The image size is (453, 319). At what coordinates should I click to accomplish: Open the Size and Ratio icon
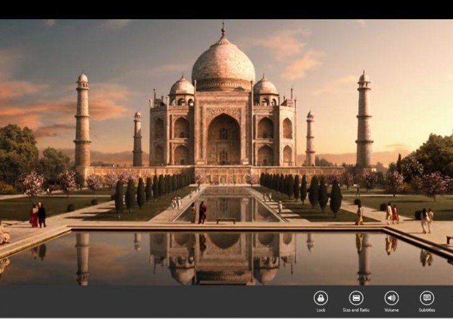point(356,298)
